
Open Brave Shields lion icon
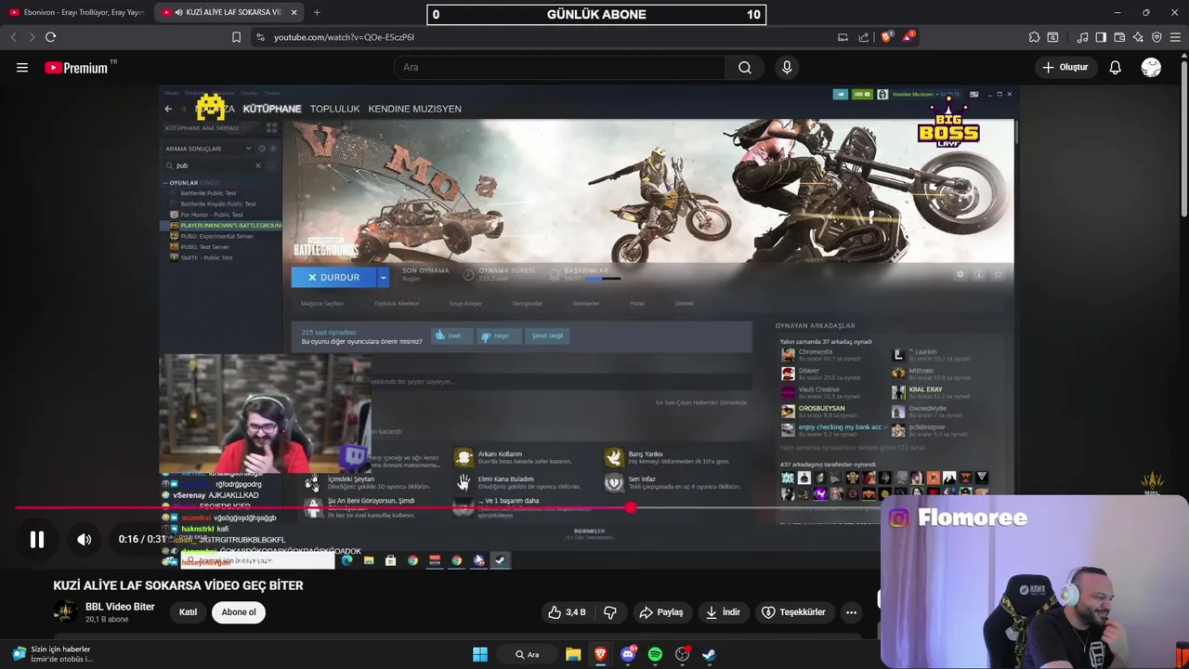point(886,37)
